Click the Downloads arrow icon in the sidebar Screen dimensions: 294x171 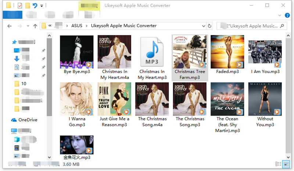point(17,59)
